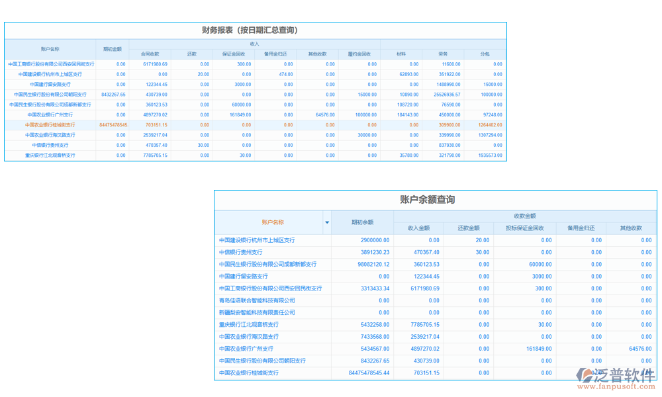Click the 期初余额 column header
The image size is (662, 397).
[x=361, y=222]
